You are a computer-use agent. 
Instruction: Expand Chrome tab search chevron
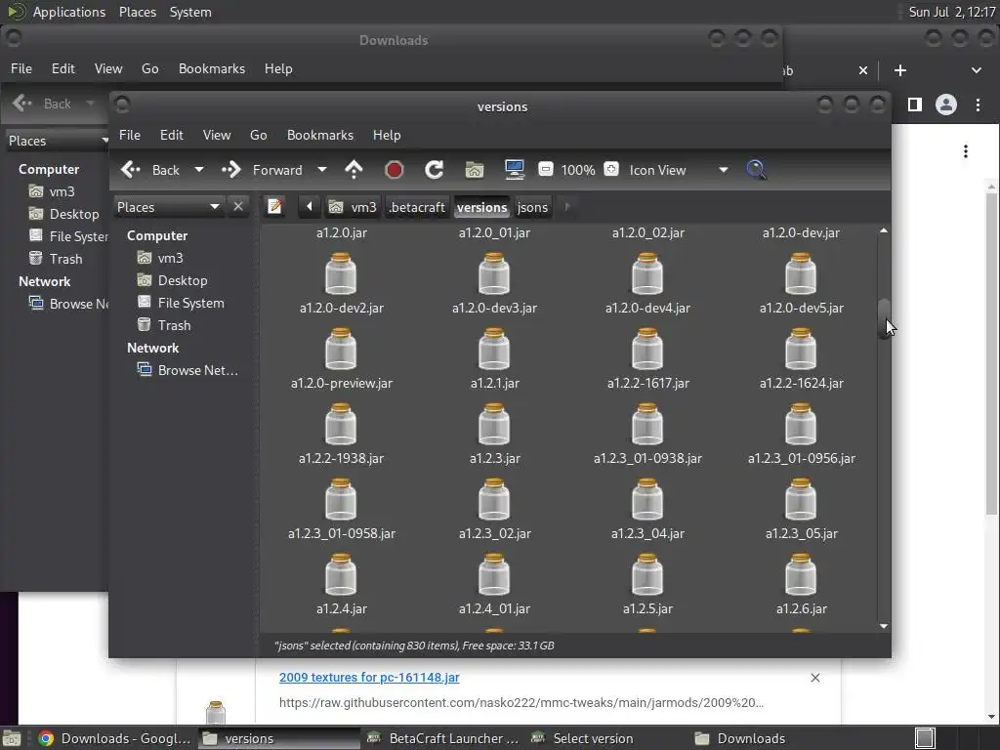point(977,70)
